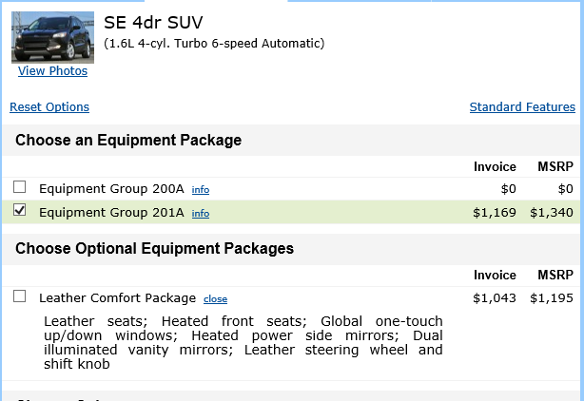Click the Reset Options link
The image size is (584, 401).
(x=49, y=107)
